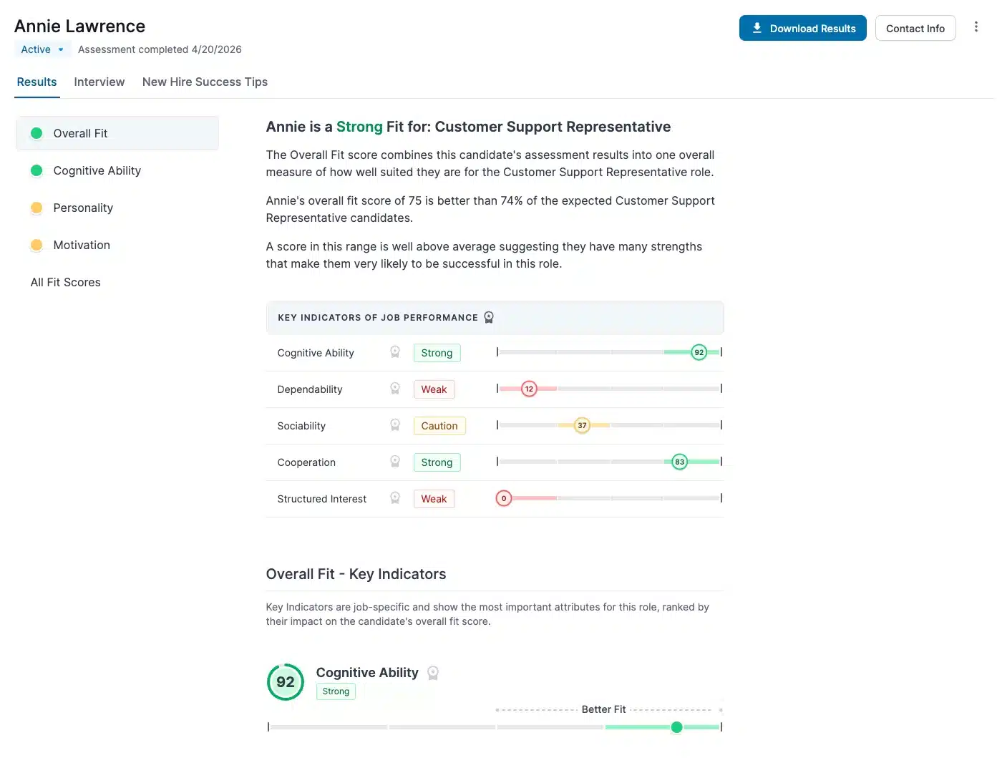The width and height of the screenshot is (997, 758).
Task: Click the Caution badge in Sociability row
Action: click(x=439, y=426)
